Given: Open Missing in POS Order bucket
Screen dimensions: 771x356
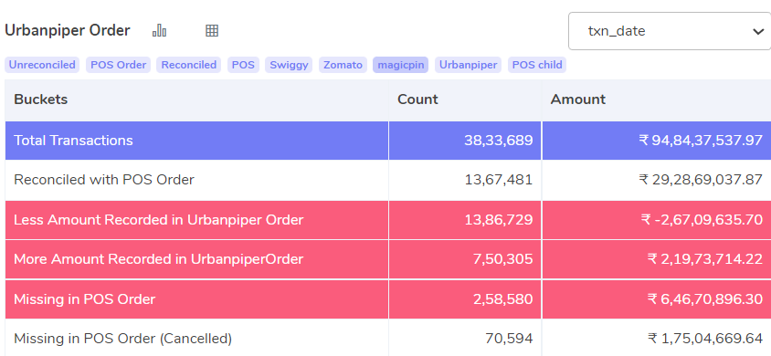Looking at the screenshot, I should (x=388, y=299).
